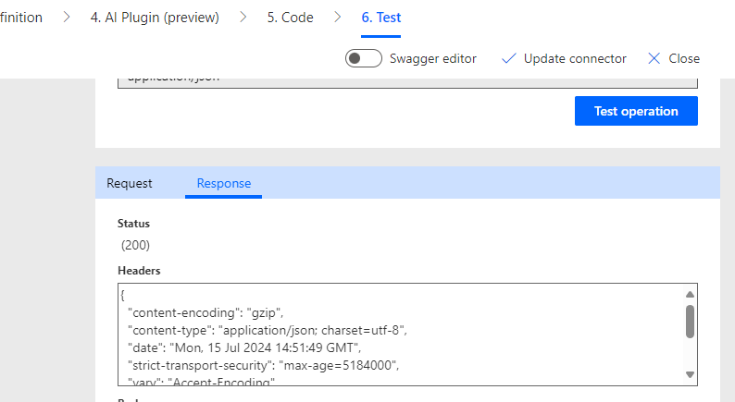This screenshot has width=735, height=402.
Task: Click the chevron before AI Plugin step
Action: 67,18
